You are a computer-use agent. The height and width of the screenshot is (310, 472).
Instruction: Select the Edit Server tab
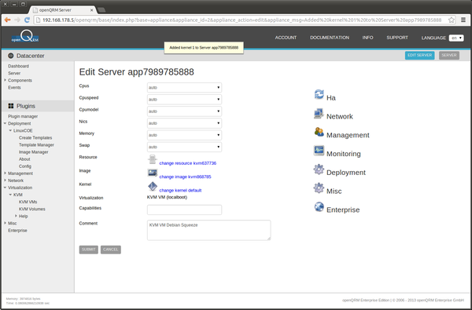[x=419, y=55]
